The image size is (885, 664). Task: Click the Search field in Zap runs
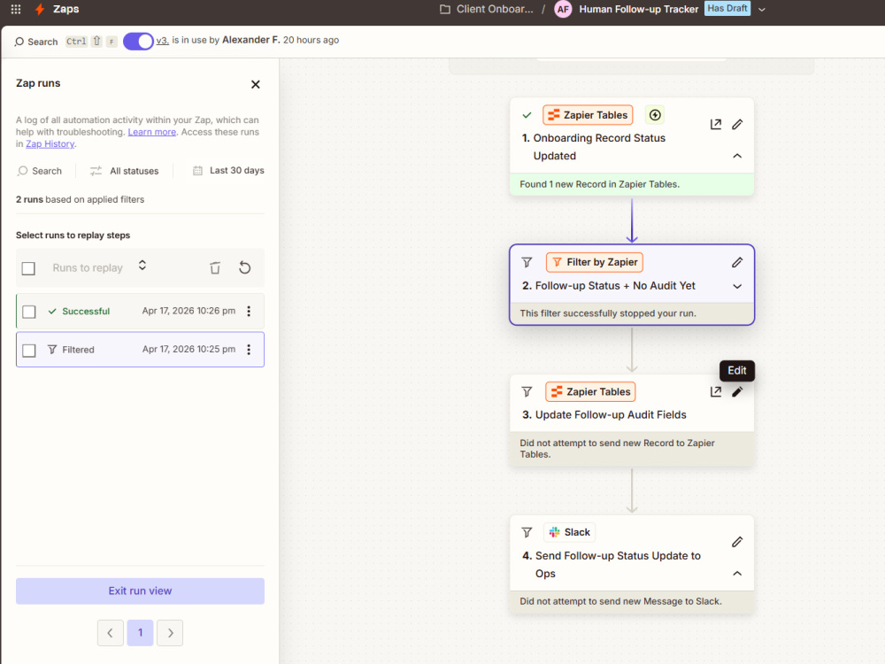pyautogui.click(x=40, y=171)
